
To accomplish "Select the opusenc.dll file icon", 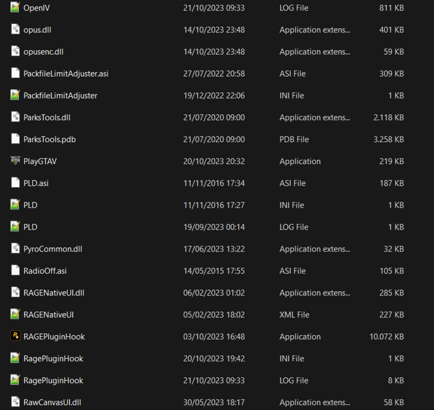I will (15, 51).
